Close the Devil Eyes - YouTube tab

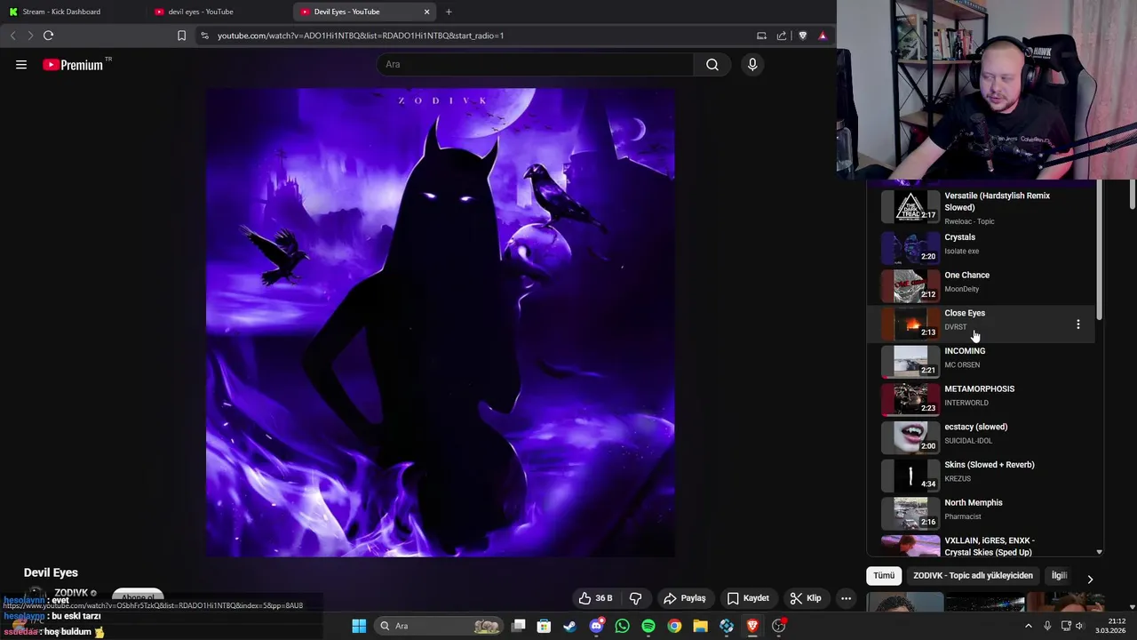pos(426,12)
